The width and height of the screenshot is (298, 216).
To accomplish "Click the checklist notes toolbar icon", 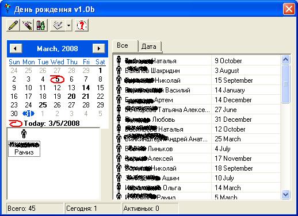I will click(58, 25).
